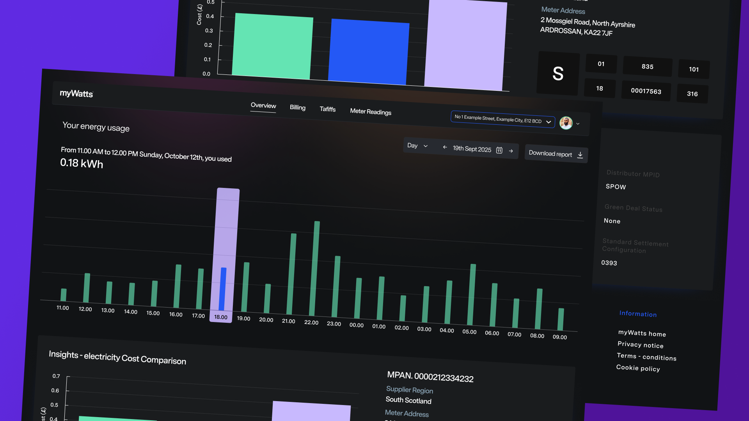Click the myWatts logo
The height and width of the screenshot is (421, 749).
click(x=76, y=94)
